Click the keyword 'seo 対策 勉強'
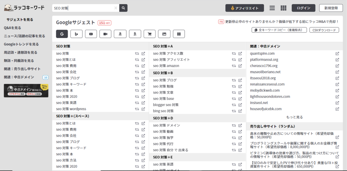 point(163,86)
